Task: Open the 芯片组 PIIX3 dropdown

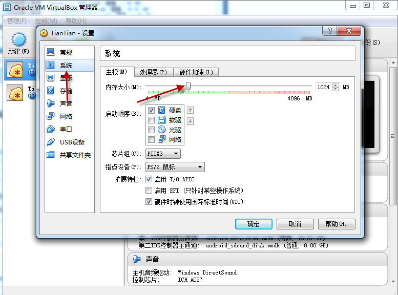Action: pyautogui.click(x=163, y=154)
